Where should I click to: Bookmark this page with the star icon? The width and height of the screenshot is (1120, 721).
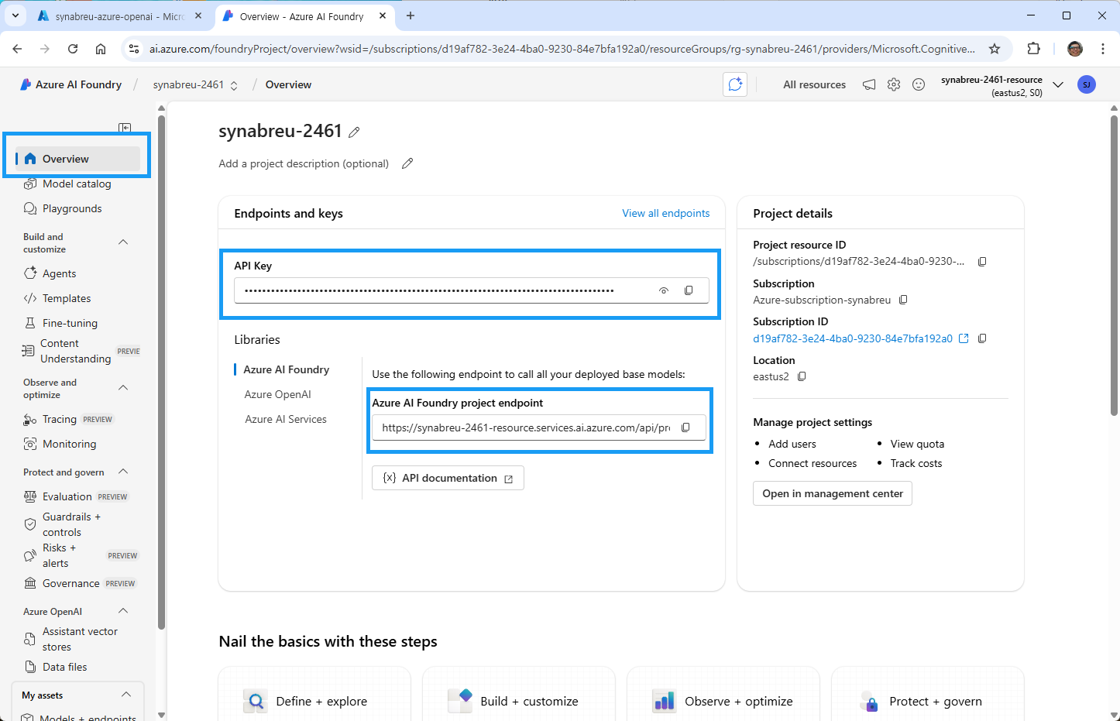coord(995,49)
